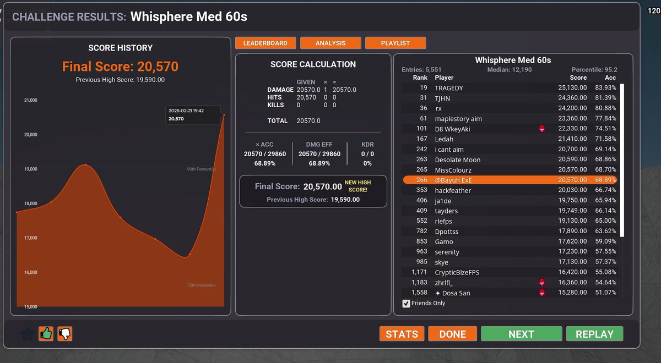Viewport: 661px width, 363px height.
Task: Click the TOTAL 20570.0 row
Action: (294, 120)
